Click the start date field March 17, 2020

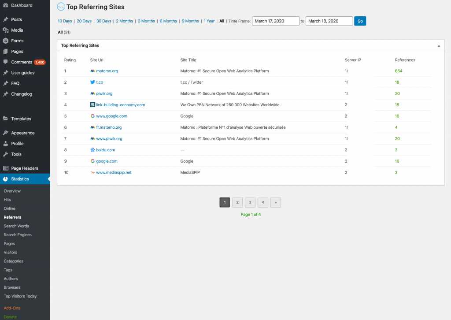(x=276, y=21)
